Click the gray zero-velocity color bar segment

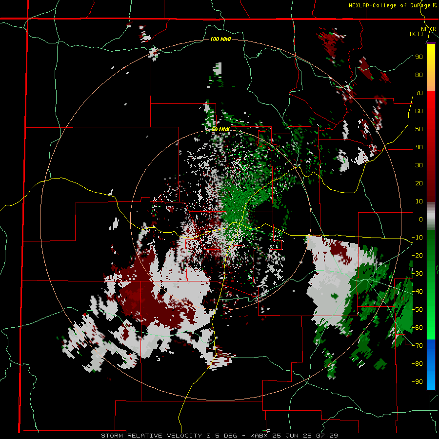431,216
